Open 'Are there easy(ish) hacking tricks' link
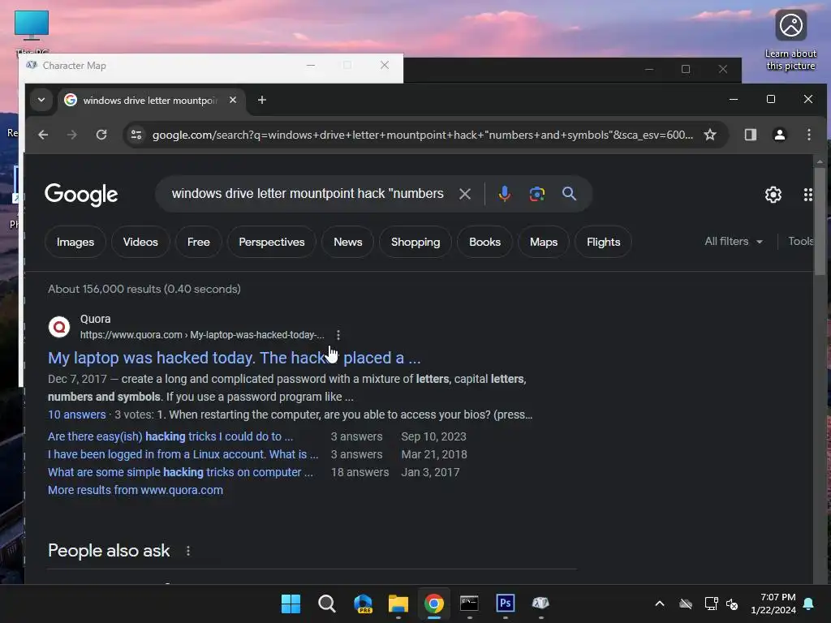Image resolution: width=831 pixels, height=623 pixels. (x=170, y=436)
